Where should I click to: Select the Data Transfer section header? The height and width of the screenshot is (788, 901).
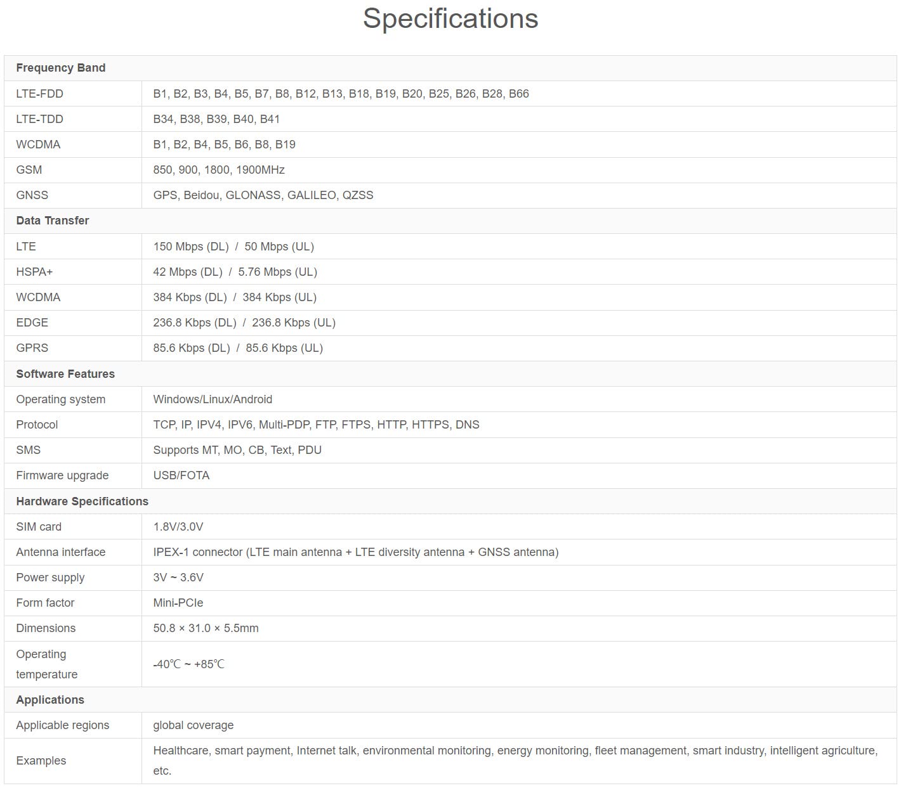tap(53, 221)
